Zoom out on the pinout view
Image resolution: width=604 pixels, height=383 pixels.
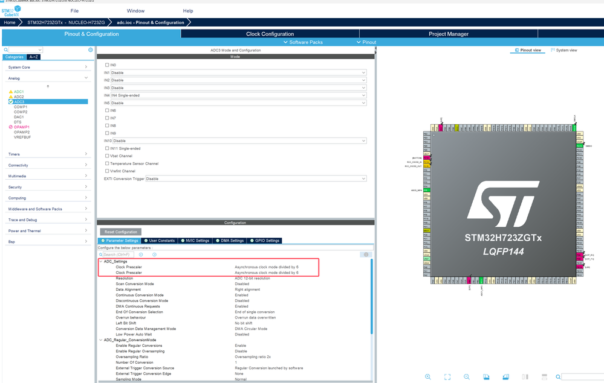(x=467, y=377)
